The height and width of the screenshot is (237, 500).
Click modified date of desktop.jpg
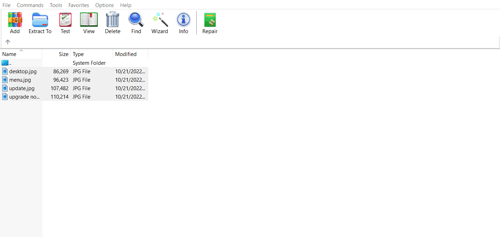point(130,71)
